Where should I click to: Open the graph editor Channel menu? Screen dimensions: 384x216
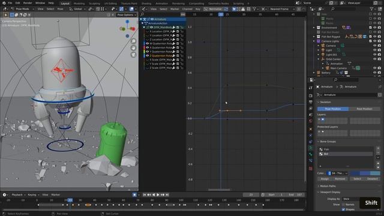(x=187, y=9)
